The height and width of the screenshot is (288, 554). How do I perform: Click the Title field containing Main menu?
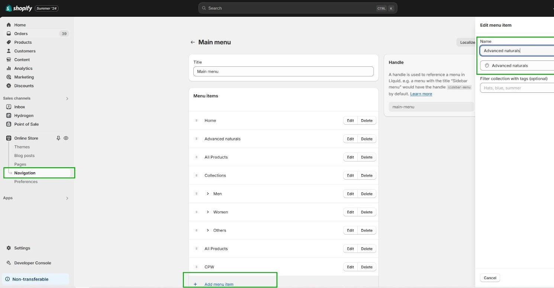[283, 72]
